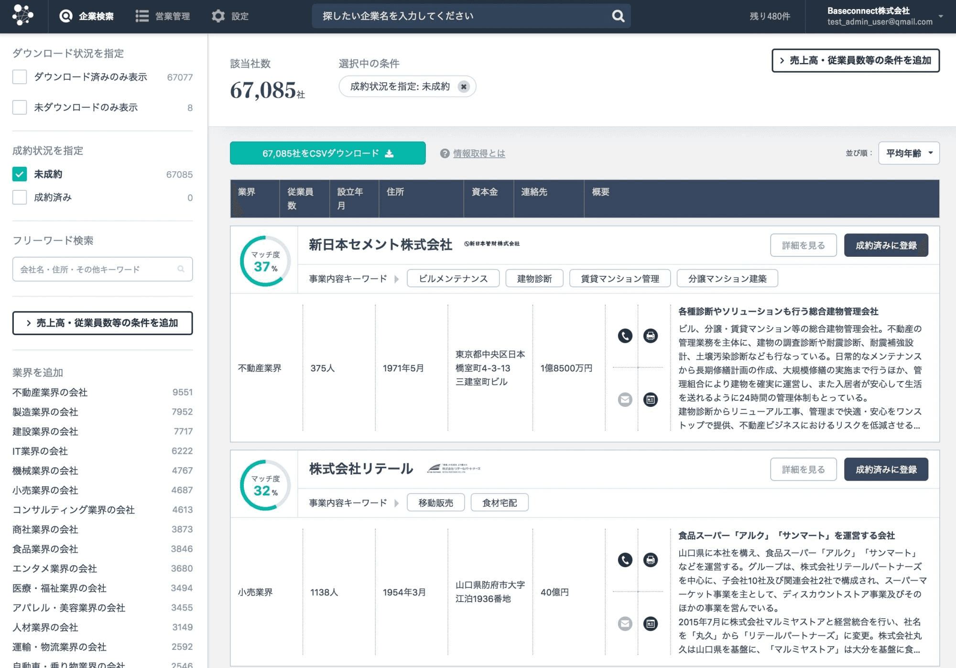The image size is (956, 668).
Task: Remove the 未成約 filter chip with x icon
Action: click(x=463, y=87)
